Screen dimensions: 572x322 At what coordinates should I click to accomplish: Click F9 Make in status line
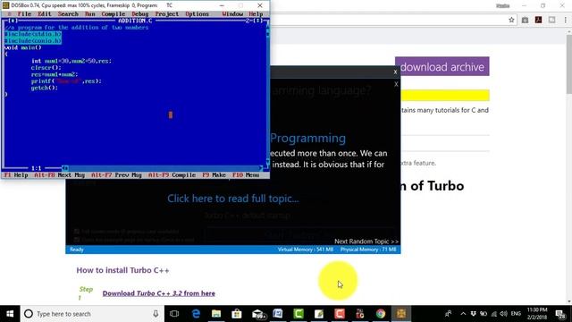tap(214, 175)
